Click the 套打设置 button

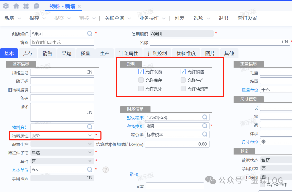[x=247, y=18]
